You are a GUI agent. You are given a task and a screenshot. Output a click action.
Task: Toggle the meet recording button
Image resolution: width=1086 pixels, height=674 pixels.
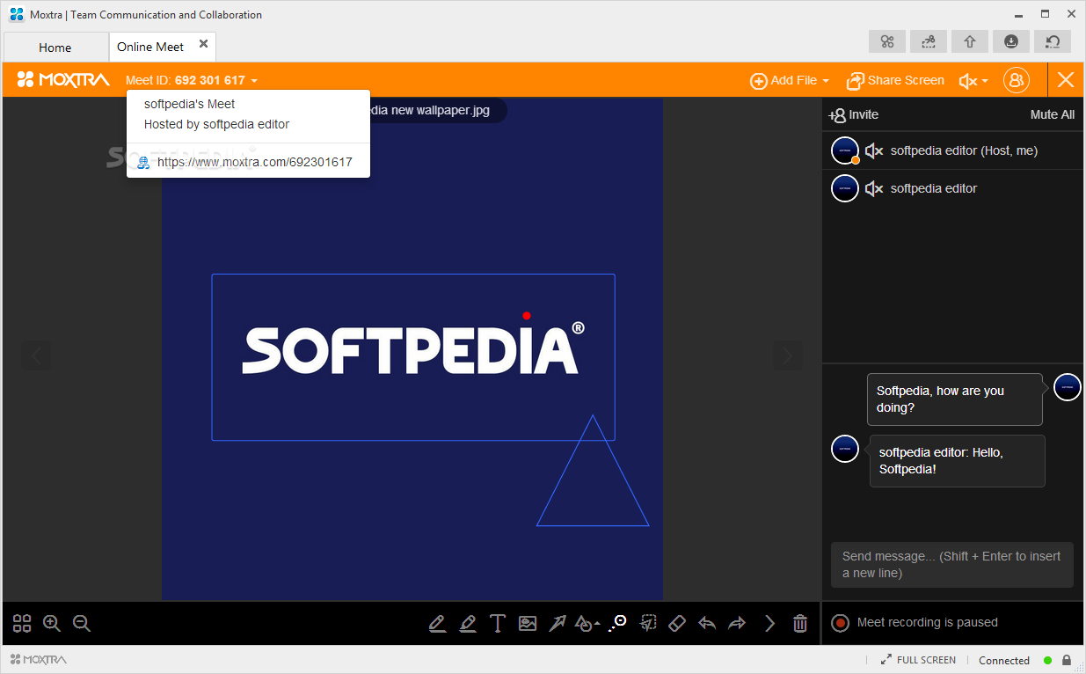click(840, 623)
